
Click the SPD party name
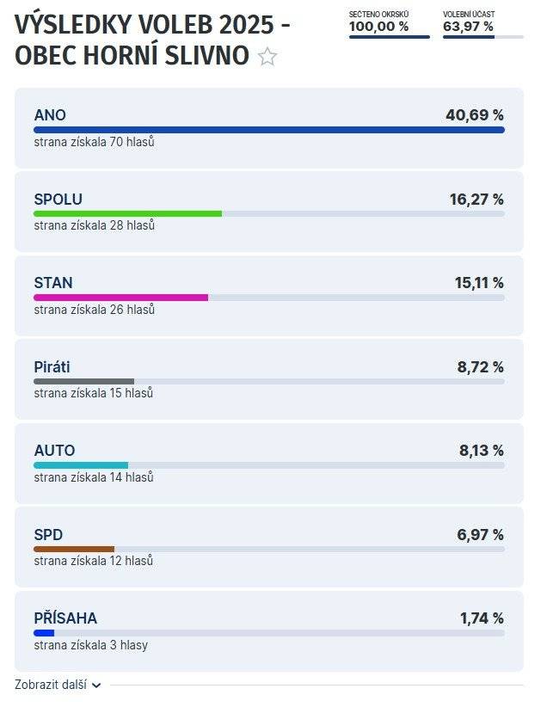point(48,535)
